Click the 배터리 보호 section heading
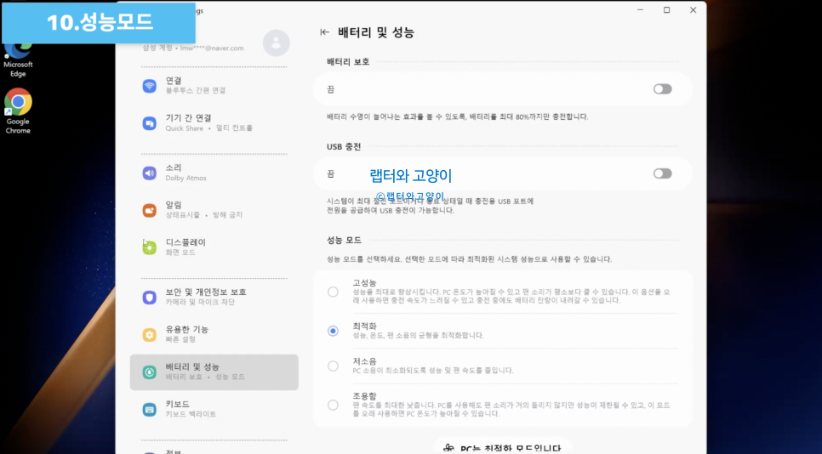The width and height of the screenshot is (822, 454). (x=348, y=62)
